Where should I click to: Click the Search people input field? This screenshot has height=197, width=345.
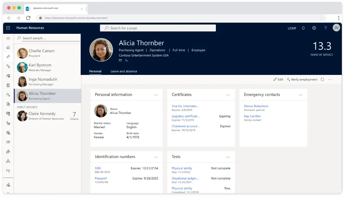click(49, 38)
